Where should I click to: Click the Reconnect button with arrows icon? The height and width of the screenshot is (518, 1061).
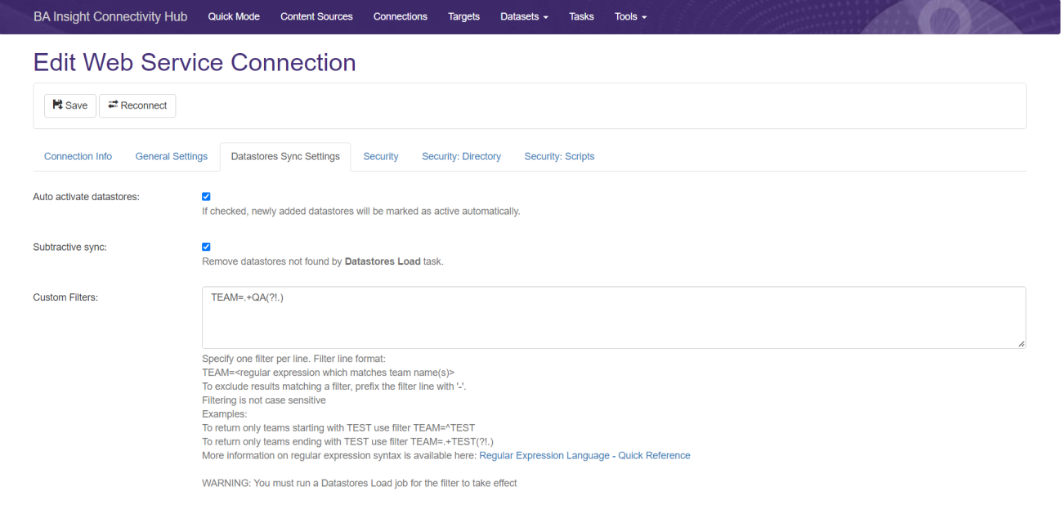click(137, 105)
